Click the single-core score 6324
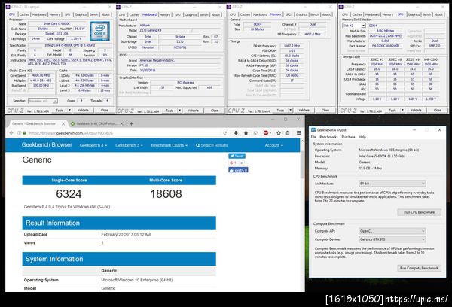The width and height of the screenshot is (452, 307). pyautogui.click(x=69, y=194)
